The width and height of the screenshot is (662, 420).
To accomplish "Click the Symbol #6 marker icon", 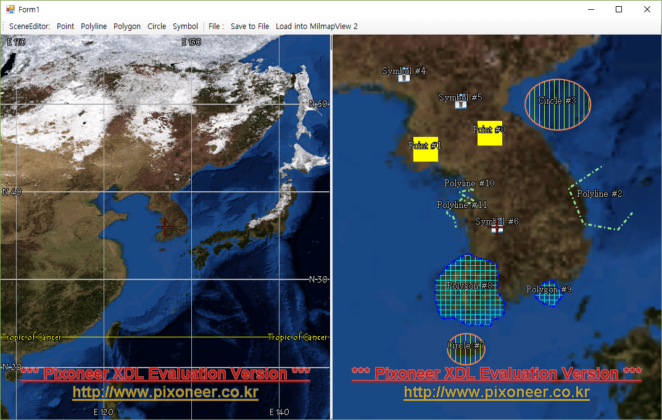I will click(x=497, y=228).
